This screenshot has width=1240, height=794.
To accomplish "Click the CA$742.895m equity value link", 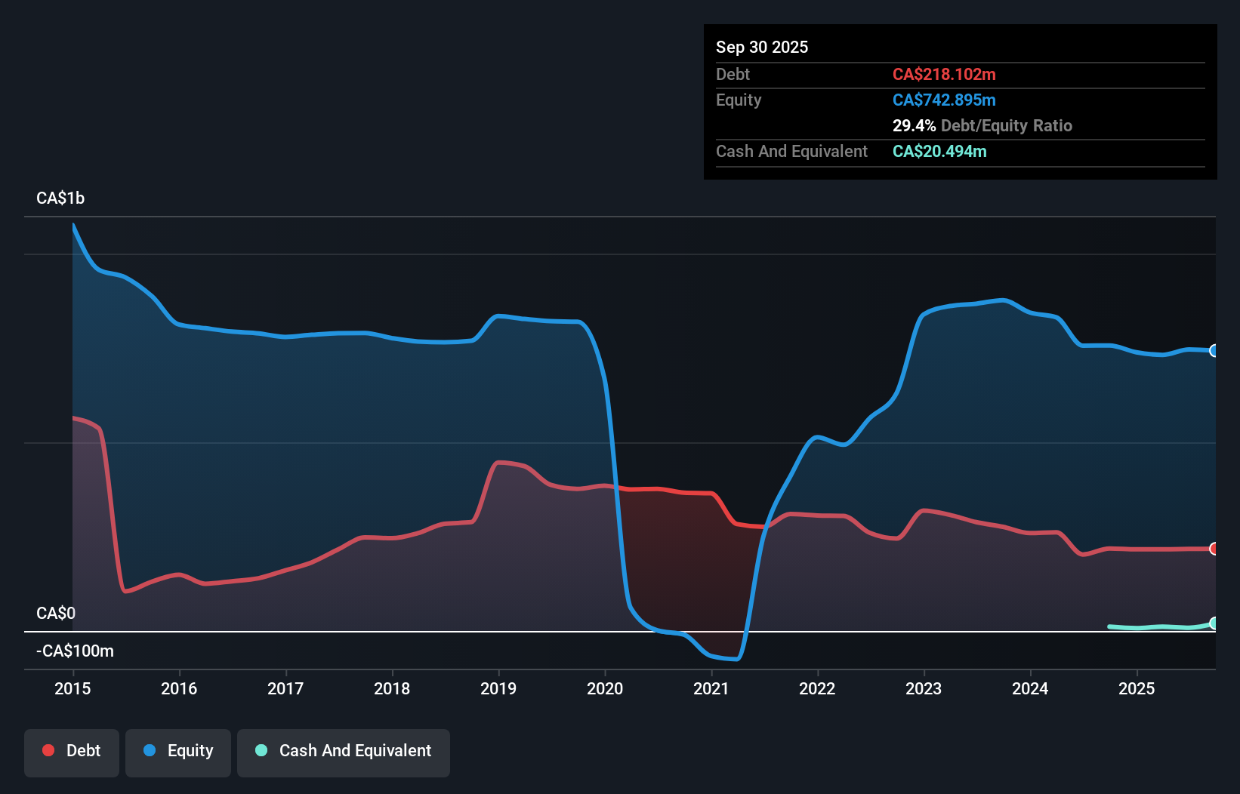I will click(944, 100).
